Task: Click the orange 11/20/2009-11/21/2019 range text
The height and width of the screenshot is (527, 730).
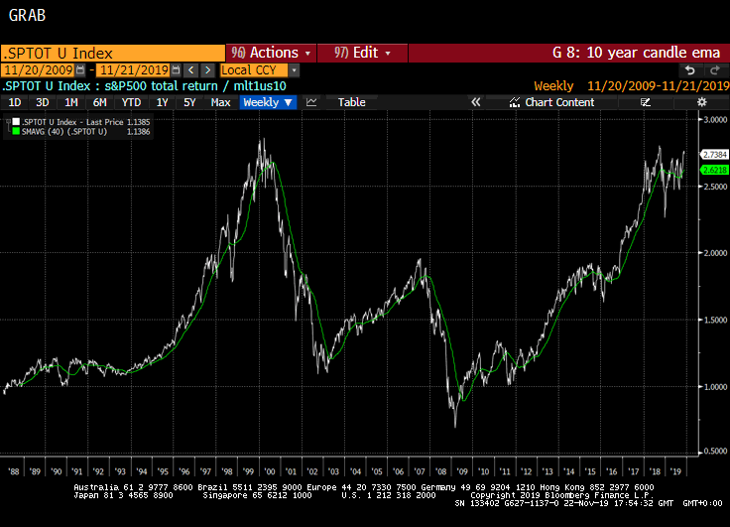Action: pyautogui.click(x=659, y=86)
